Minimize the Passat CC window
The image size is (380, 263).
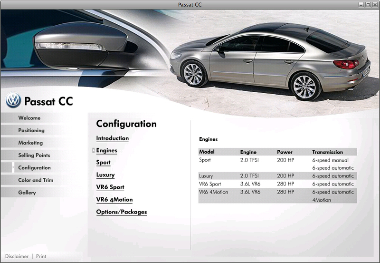coord(361,4)
